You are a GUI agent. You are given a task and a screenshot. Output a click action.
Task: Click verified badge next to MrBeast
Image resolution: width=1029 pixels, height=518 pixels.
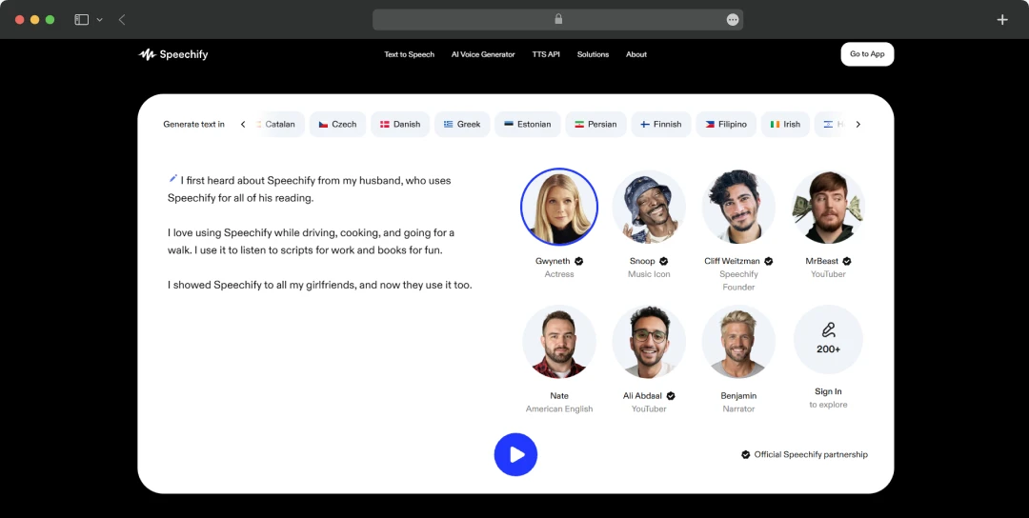point(847,261)
